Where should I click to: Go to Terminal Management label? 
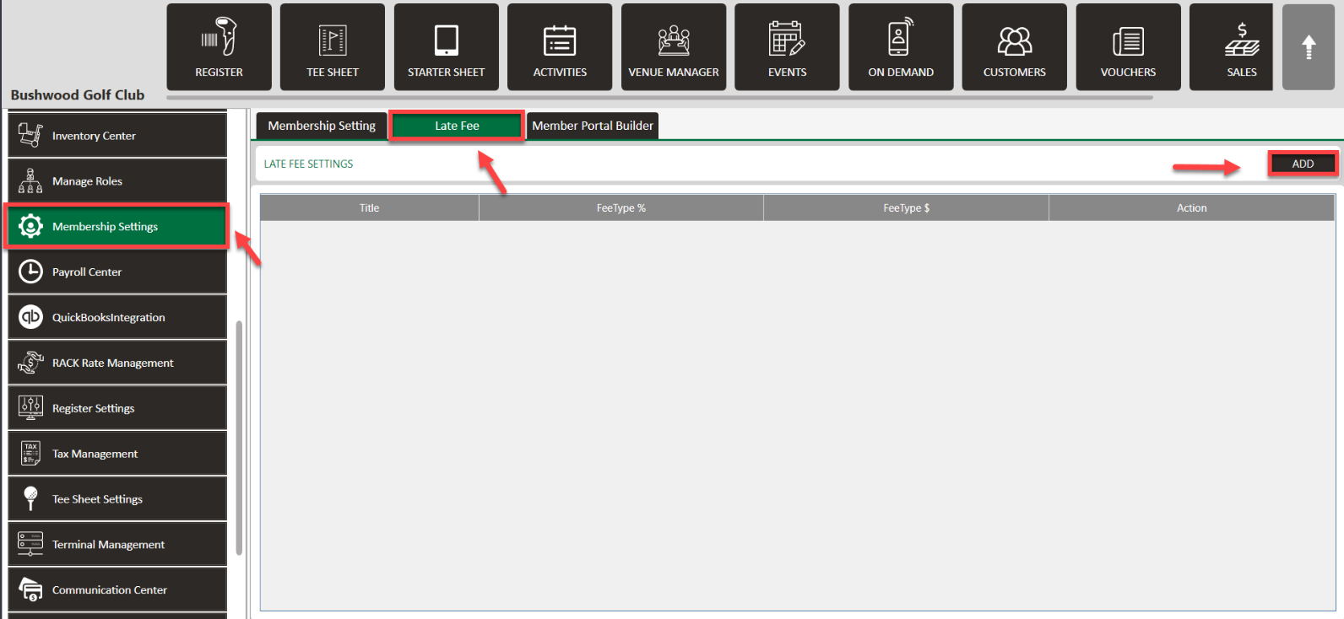pyautogui.click(x=108, y=545)
